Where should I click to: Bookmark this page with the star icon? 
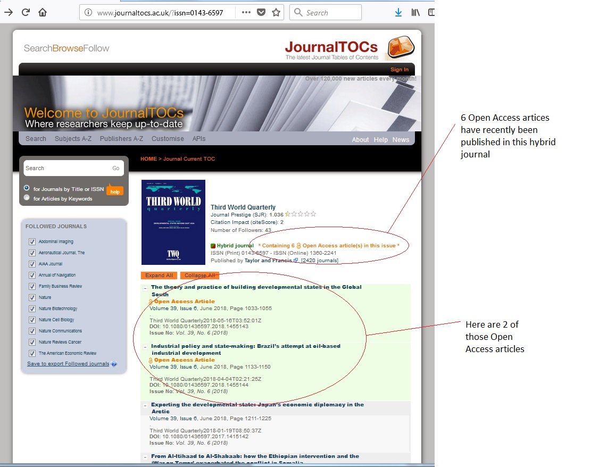coord(276,12)
